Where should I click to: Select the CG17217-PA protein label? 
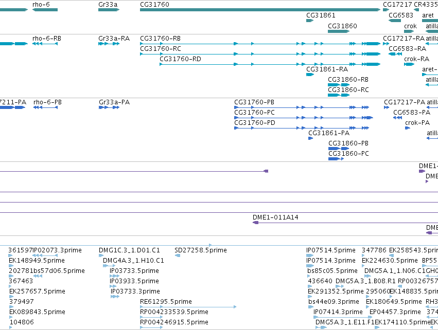(x=405, y=102)
